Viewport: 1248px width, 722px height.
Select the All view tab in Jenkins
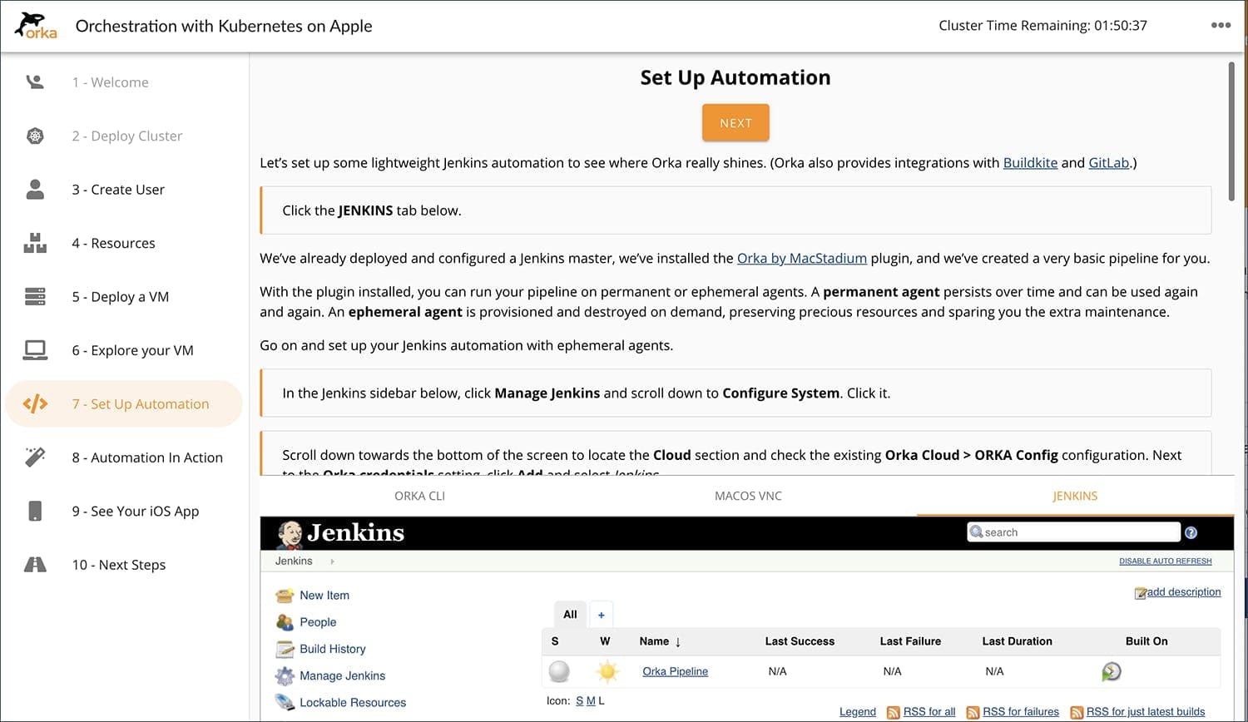click(570, 615)
